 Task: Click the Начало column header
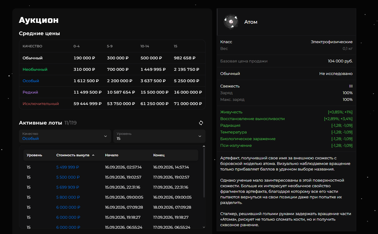pos(112,155)
